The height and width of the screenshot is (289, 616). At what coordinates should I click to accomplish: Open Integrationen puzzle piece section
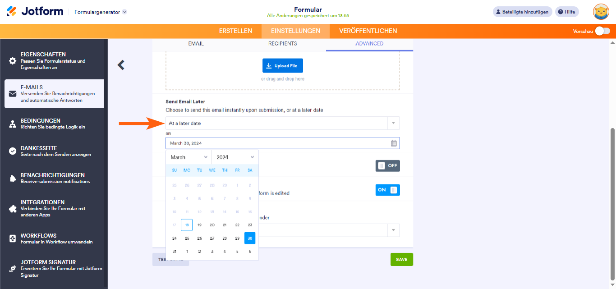(x=13, y=208)
